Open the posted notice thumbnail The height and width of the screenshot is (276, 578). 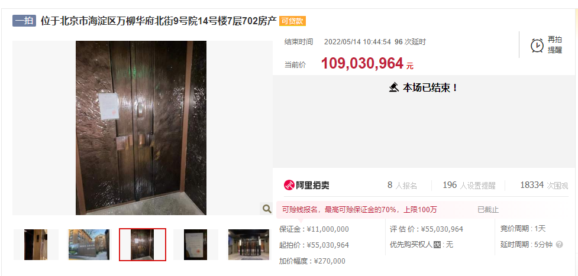point(195,244)
